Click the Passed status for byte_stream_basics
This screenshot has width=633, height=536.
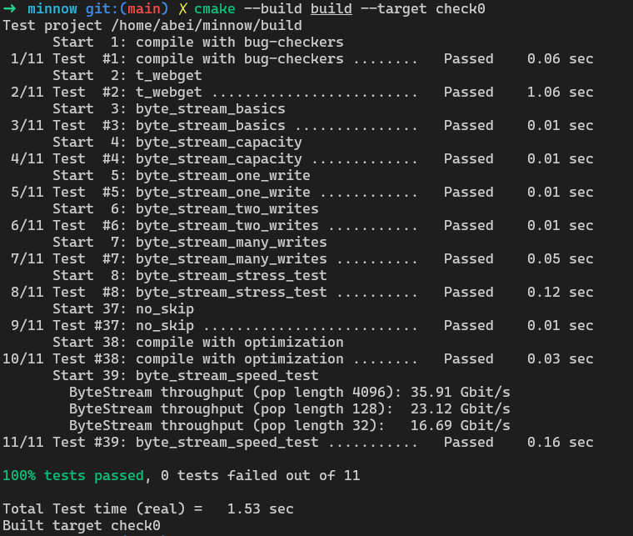tap(468, 125)
